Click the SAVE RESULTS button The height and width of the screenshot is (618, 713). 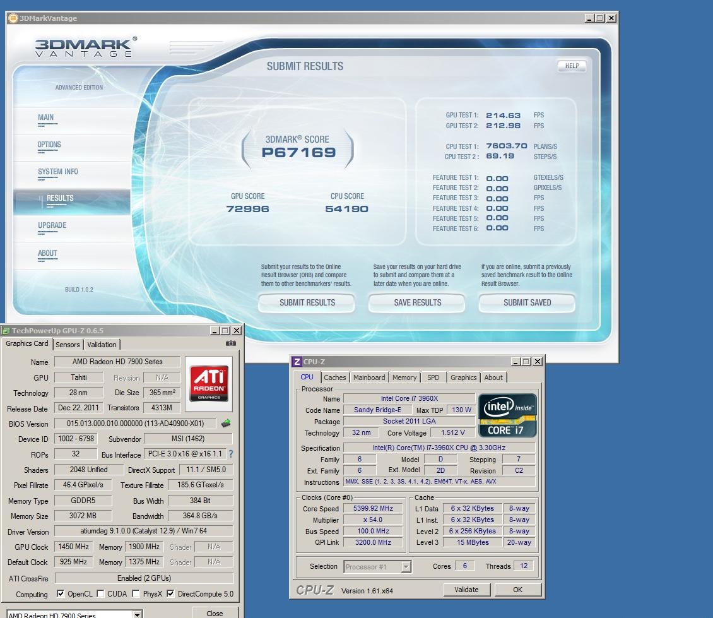[x=418, y=302]
